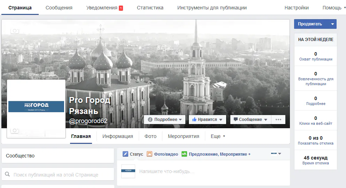Click the speech bubble icon on Сообщение
This screenshot has width=346, height=188.
236,119
